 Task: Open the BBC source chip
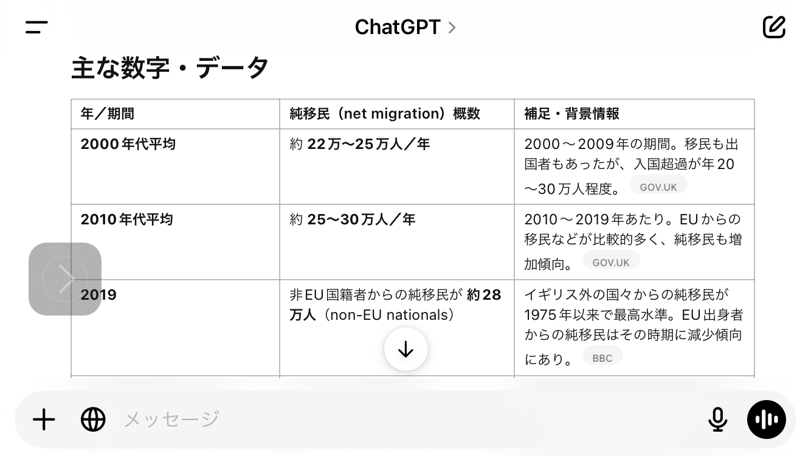point(602,358)
